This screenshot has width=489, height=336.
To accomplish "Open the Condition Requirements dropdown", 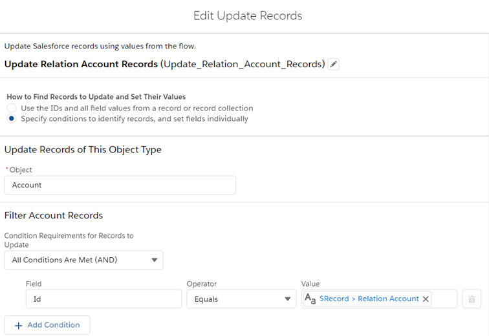I will pos(83,260).
